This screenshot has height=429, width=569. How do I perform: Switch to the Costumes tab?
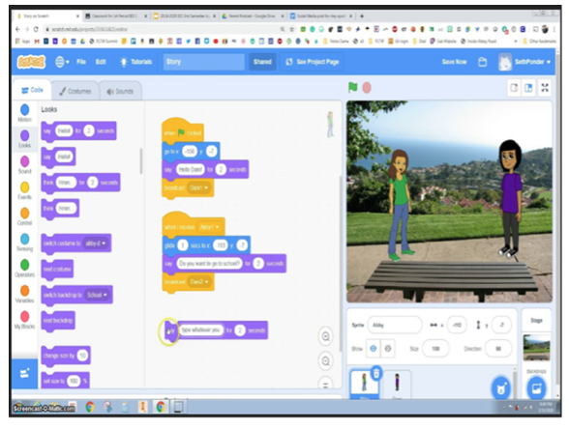(x=75, y=91)
